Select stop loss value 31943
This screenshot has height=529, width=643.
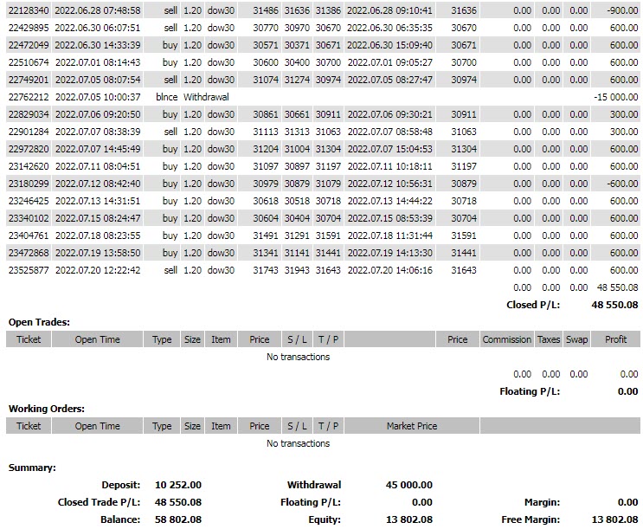pyautogui.click(x=297, y=270)
